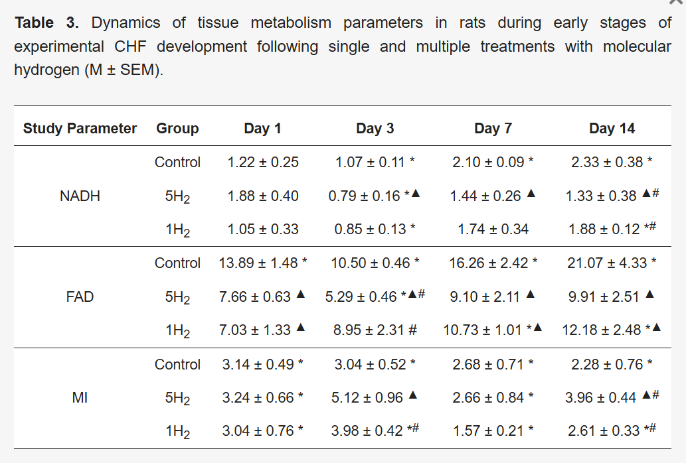
Task: Click the 'Group' column header
Action: point(177,129)
